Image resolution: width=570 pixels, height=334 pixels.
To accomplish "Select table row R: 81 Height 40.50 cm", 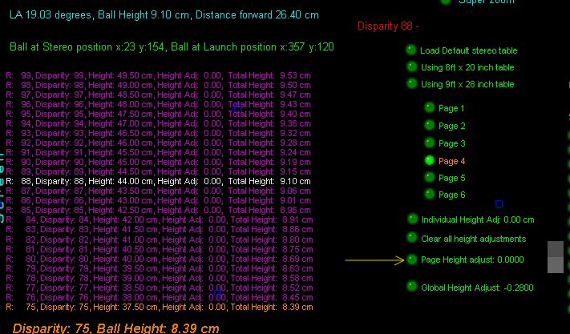I will coord(160,249).
